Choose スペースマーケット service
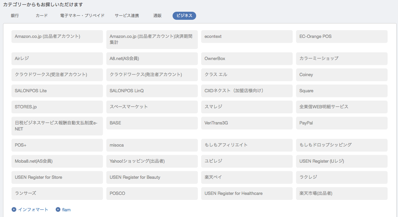The width and height of the screenshot is (398, 217). coord(152,107)
